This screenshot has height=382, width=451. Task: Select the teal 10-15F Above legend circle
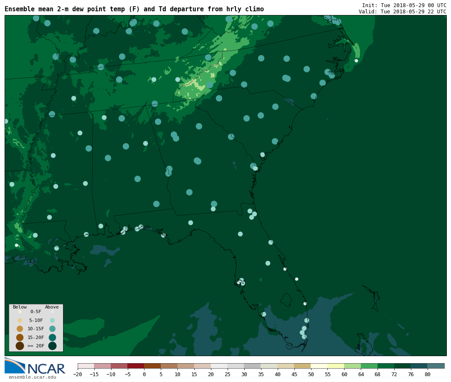point(52,329)
